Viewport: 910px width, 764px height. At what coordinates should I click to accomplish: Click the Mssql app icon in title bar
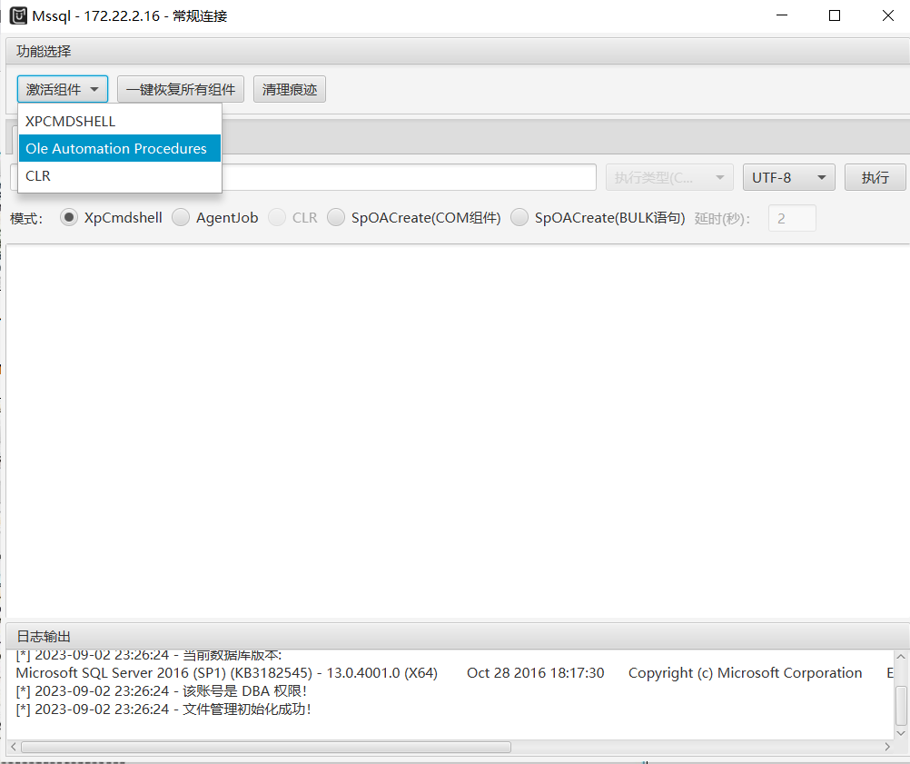pos(18,15)
